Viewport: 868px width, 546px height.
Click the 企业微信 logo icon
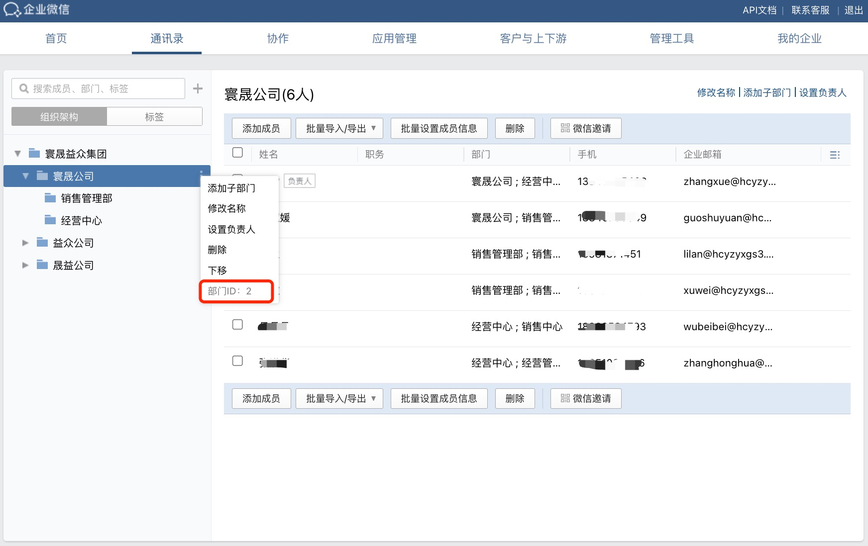[12, 9]
